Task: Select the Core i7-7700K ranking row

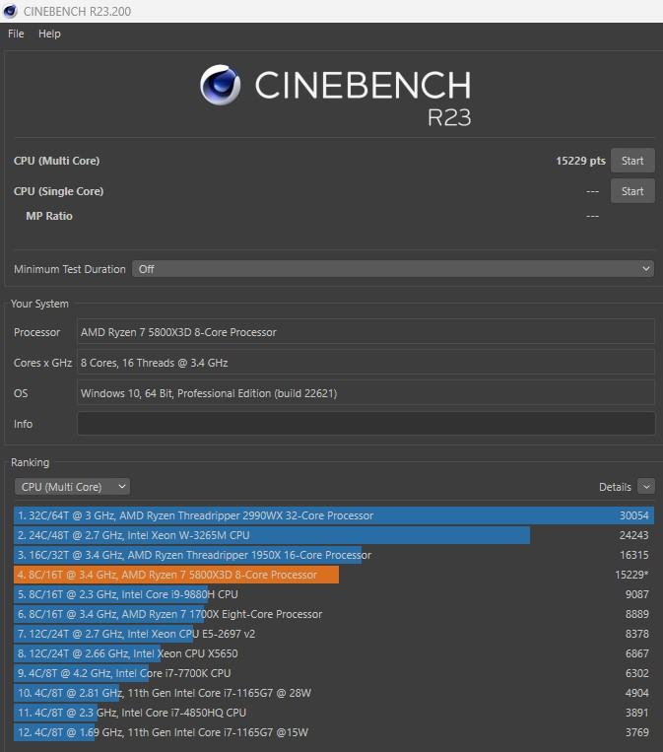Action: point(334,673)
